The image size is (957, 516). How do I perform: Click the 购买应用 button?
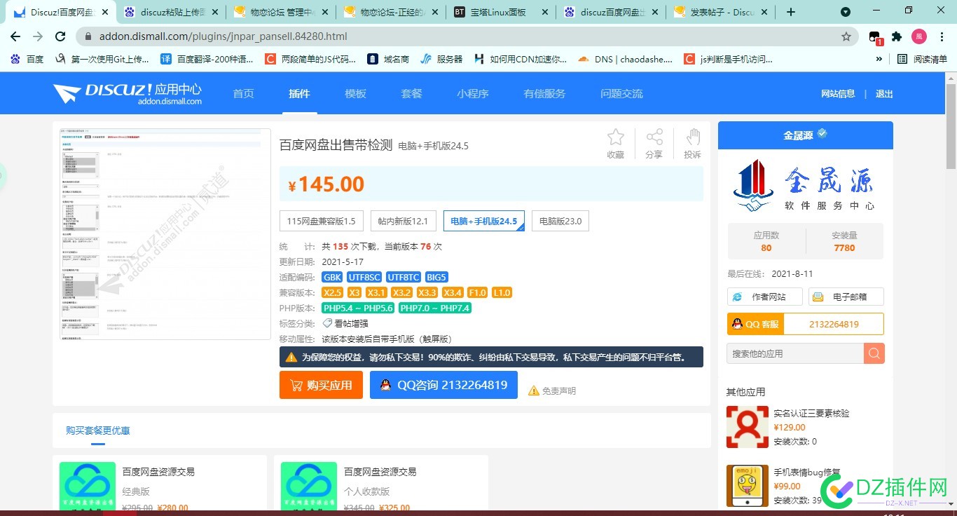(321, 385)
